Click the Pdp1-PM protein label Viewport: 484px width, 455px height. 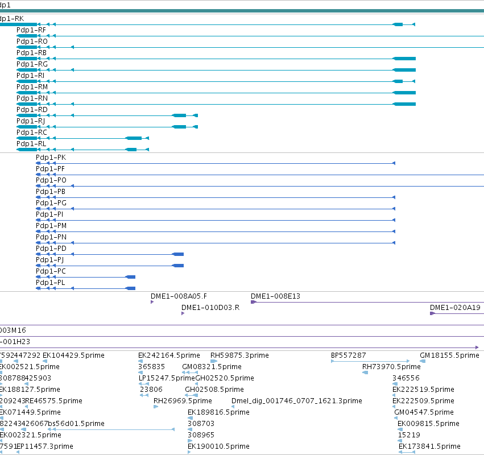click(x=51, y=226)
